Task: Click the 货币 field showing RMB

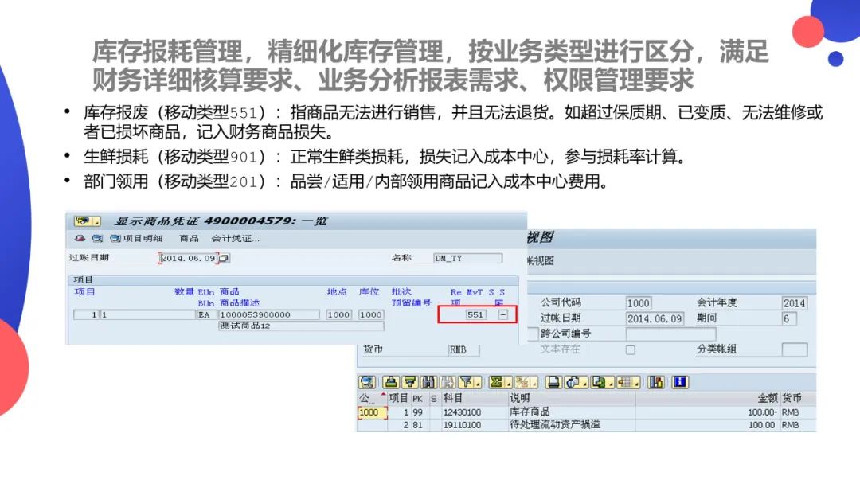Action: click(463, 349)
